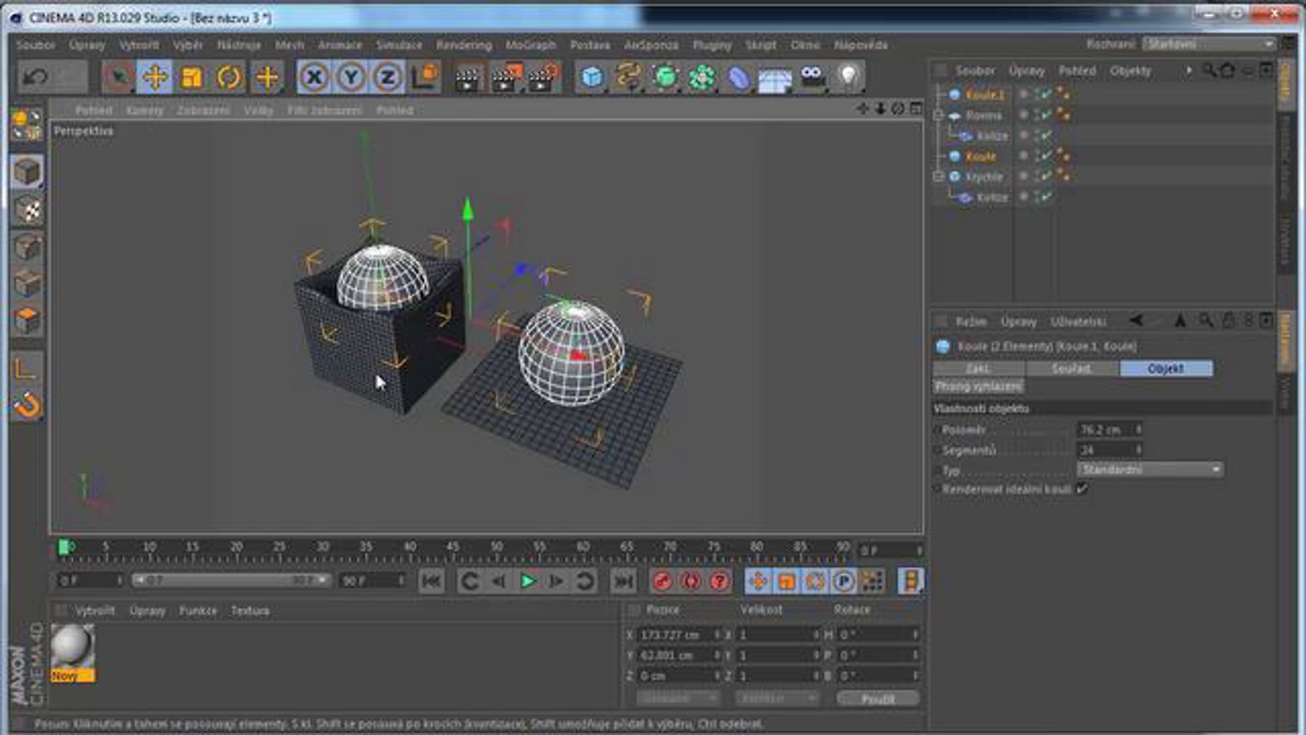Select the Koule.1 object in the tree
The image size is (1306, 735).
pos(984,94)
